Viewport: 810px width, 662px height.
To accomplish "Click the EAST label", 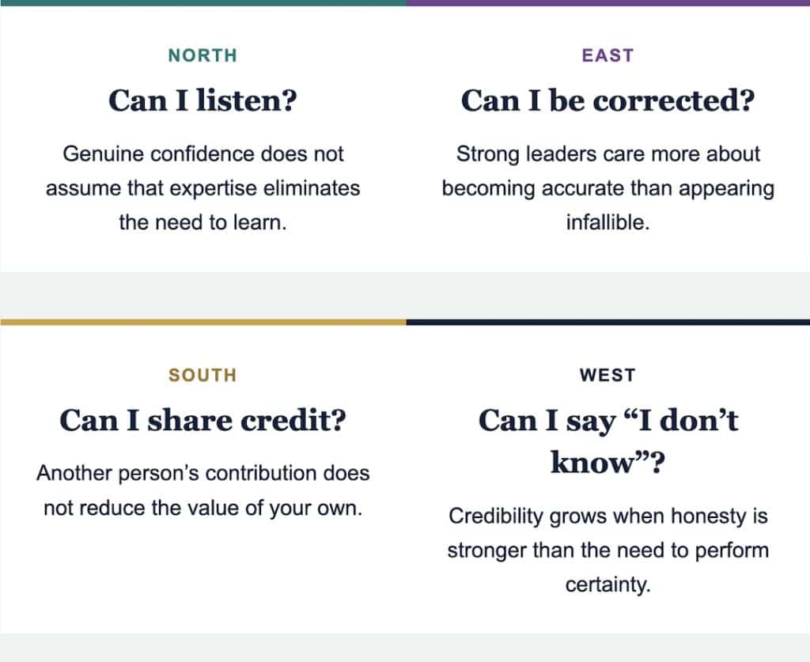I will (607, 55).
